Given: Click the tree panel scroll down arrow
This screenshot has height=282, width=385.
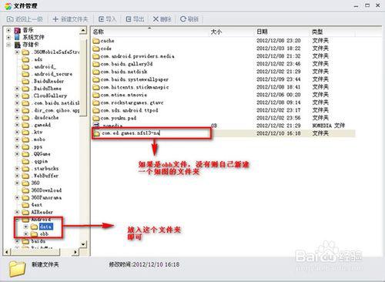Looking at the screenshot, I should click(83, 244).
